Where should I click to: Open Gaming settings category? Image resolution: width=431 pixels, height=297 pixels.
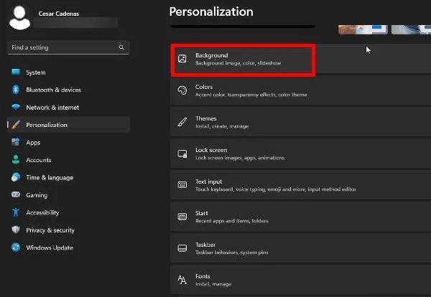[68, 195]
